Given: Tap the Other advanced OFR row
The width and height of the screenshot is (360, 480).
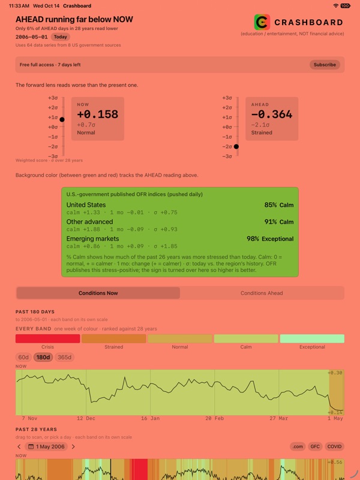Looking at the screenshot, I should click(180, 225).
